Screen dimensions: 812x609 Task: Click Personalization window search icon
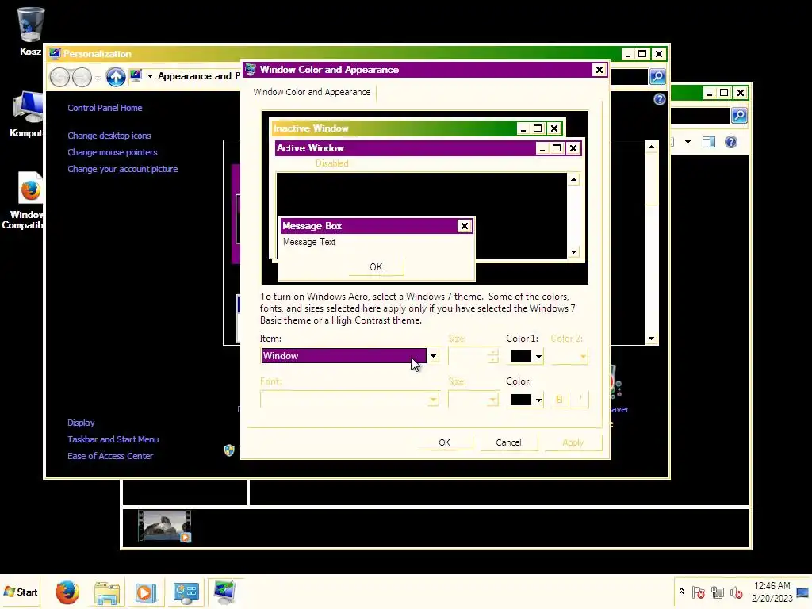point(657,77)
